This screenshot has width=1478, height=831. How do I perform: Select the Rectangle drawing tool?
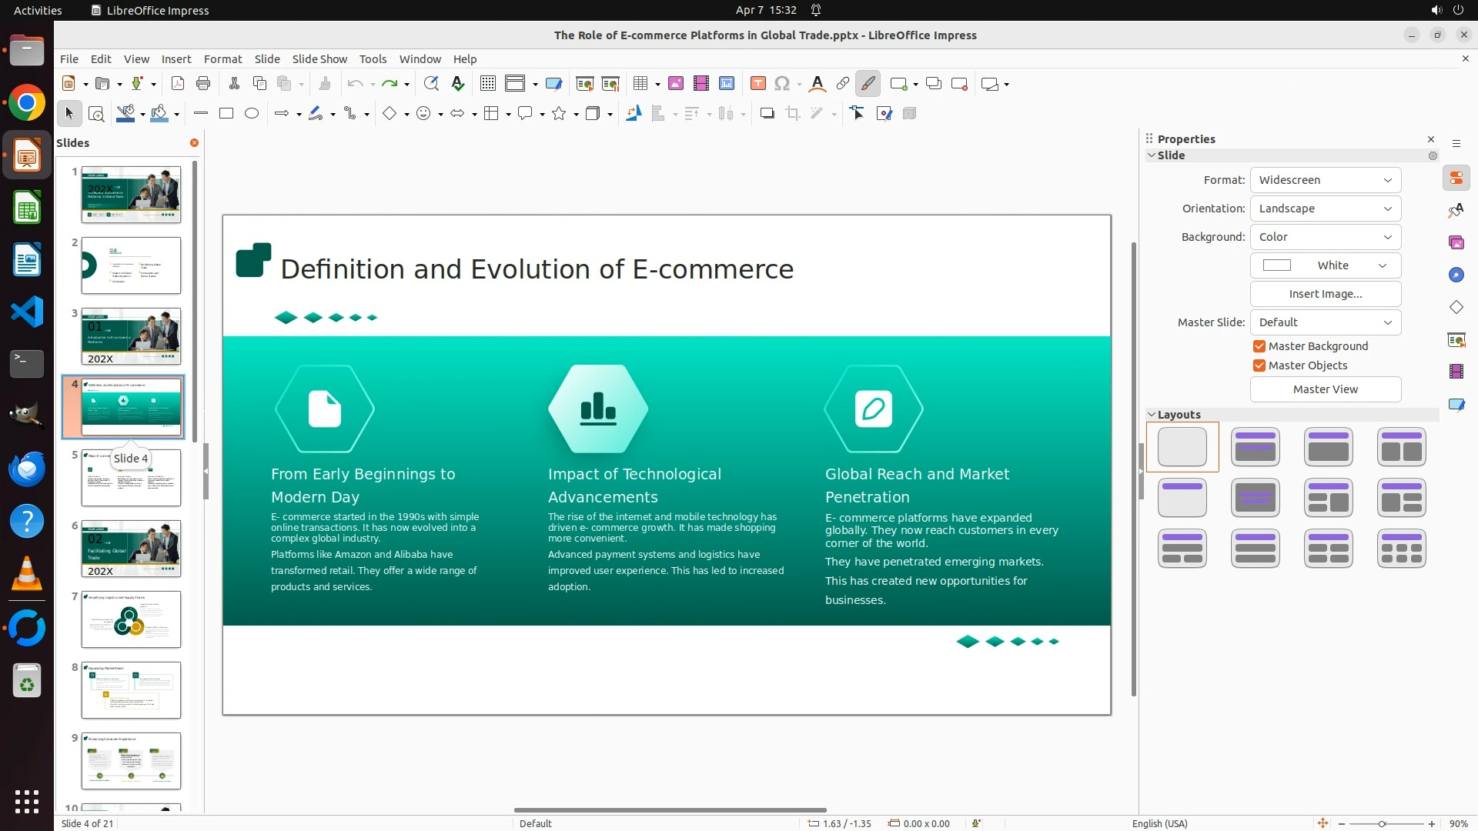(x=226, y=114)
